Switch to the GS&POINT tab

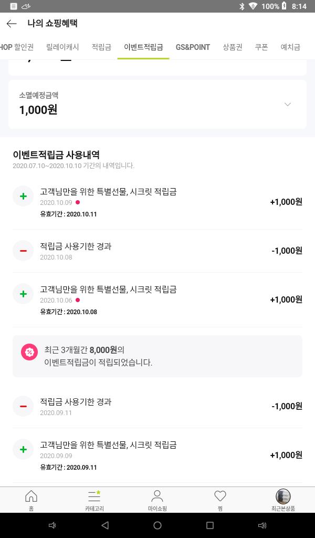[193, 47]
